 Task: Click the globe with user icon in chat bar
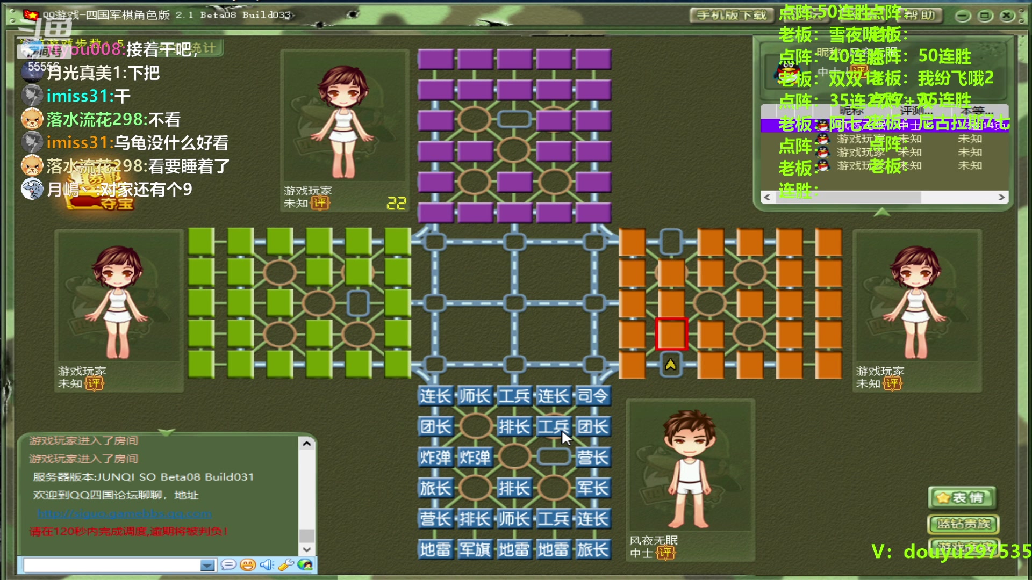tap(305, 565)
